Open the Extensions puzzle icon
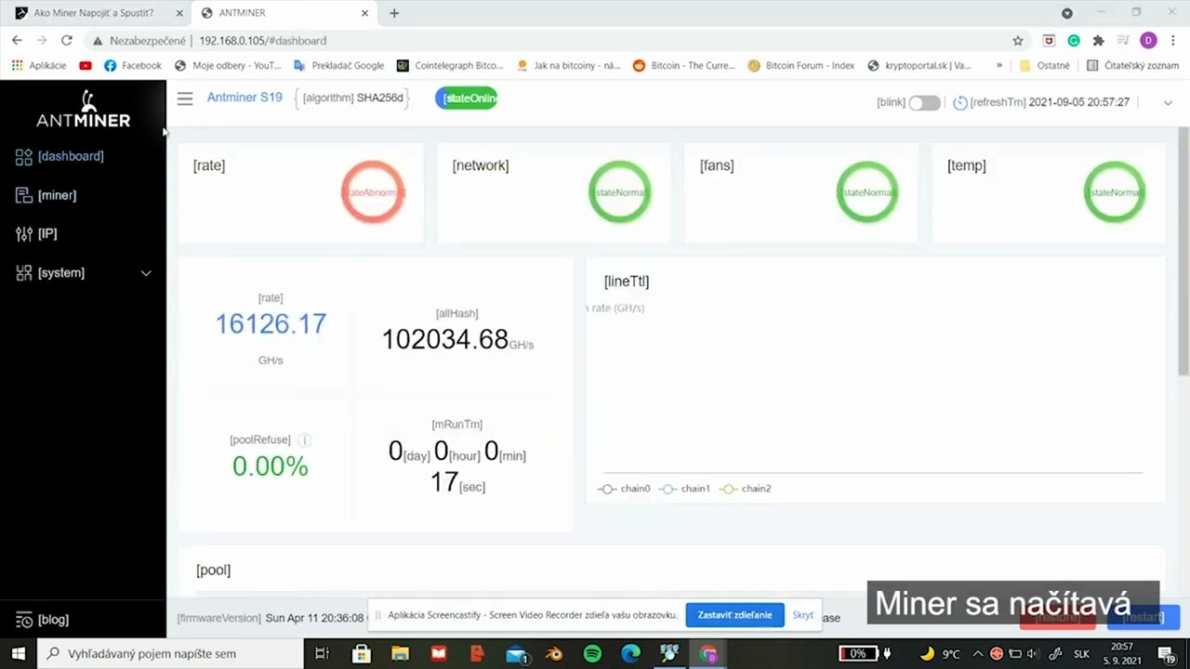This screenshot has width=1190, height=669. click(1098, 41)
